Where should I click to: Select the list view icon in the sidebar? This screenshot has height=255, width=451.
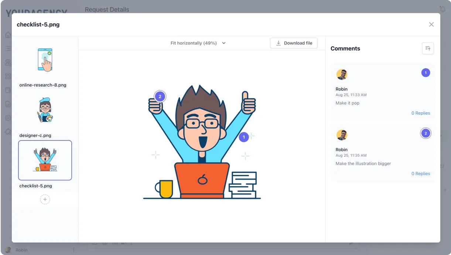point(8,48)
